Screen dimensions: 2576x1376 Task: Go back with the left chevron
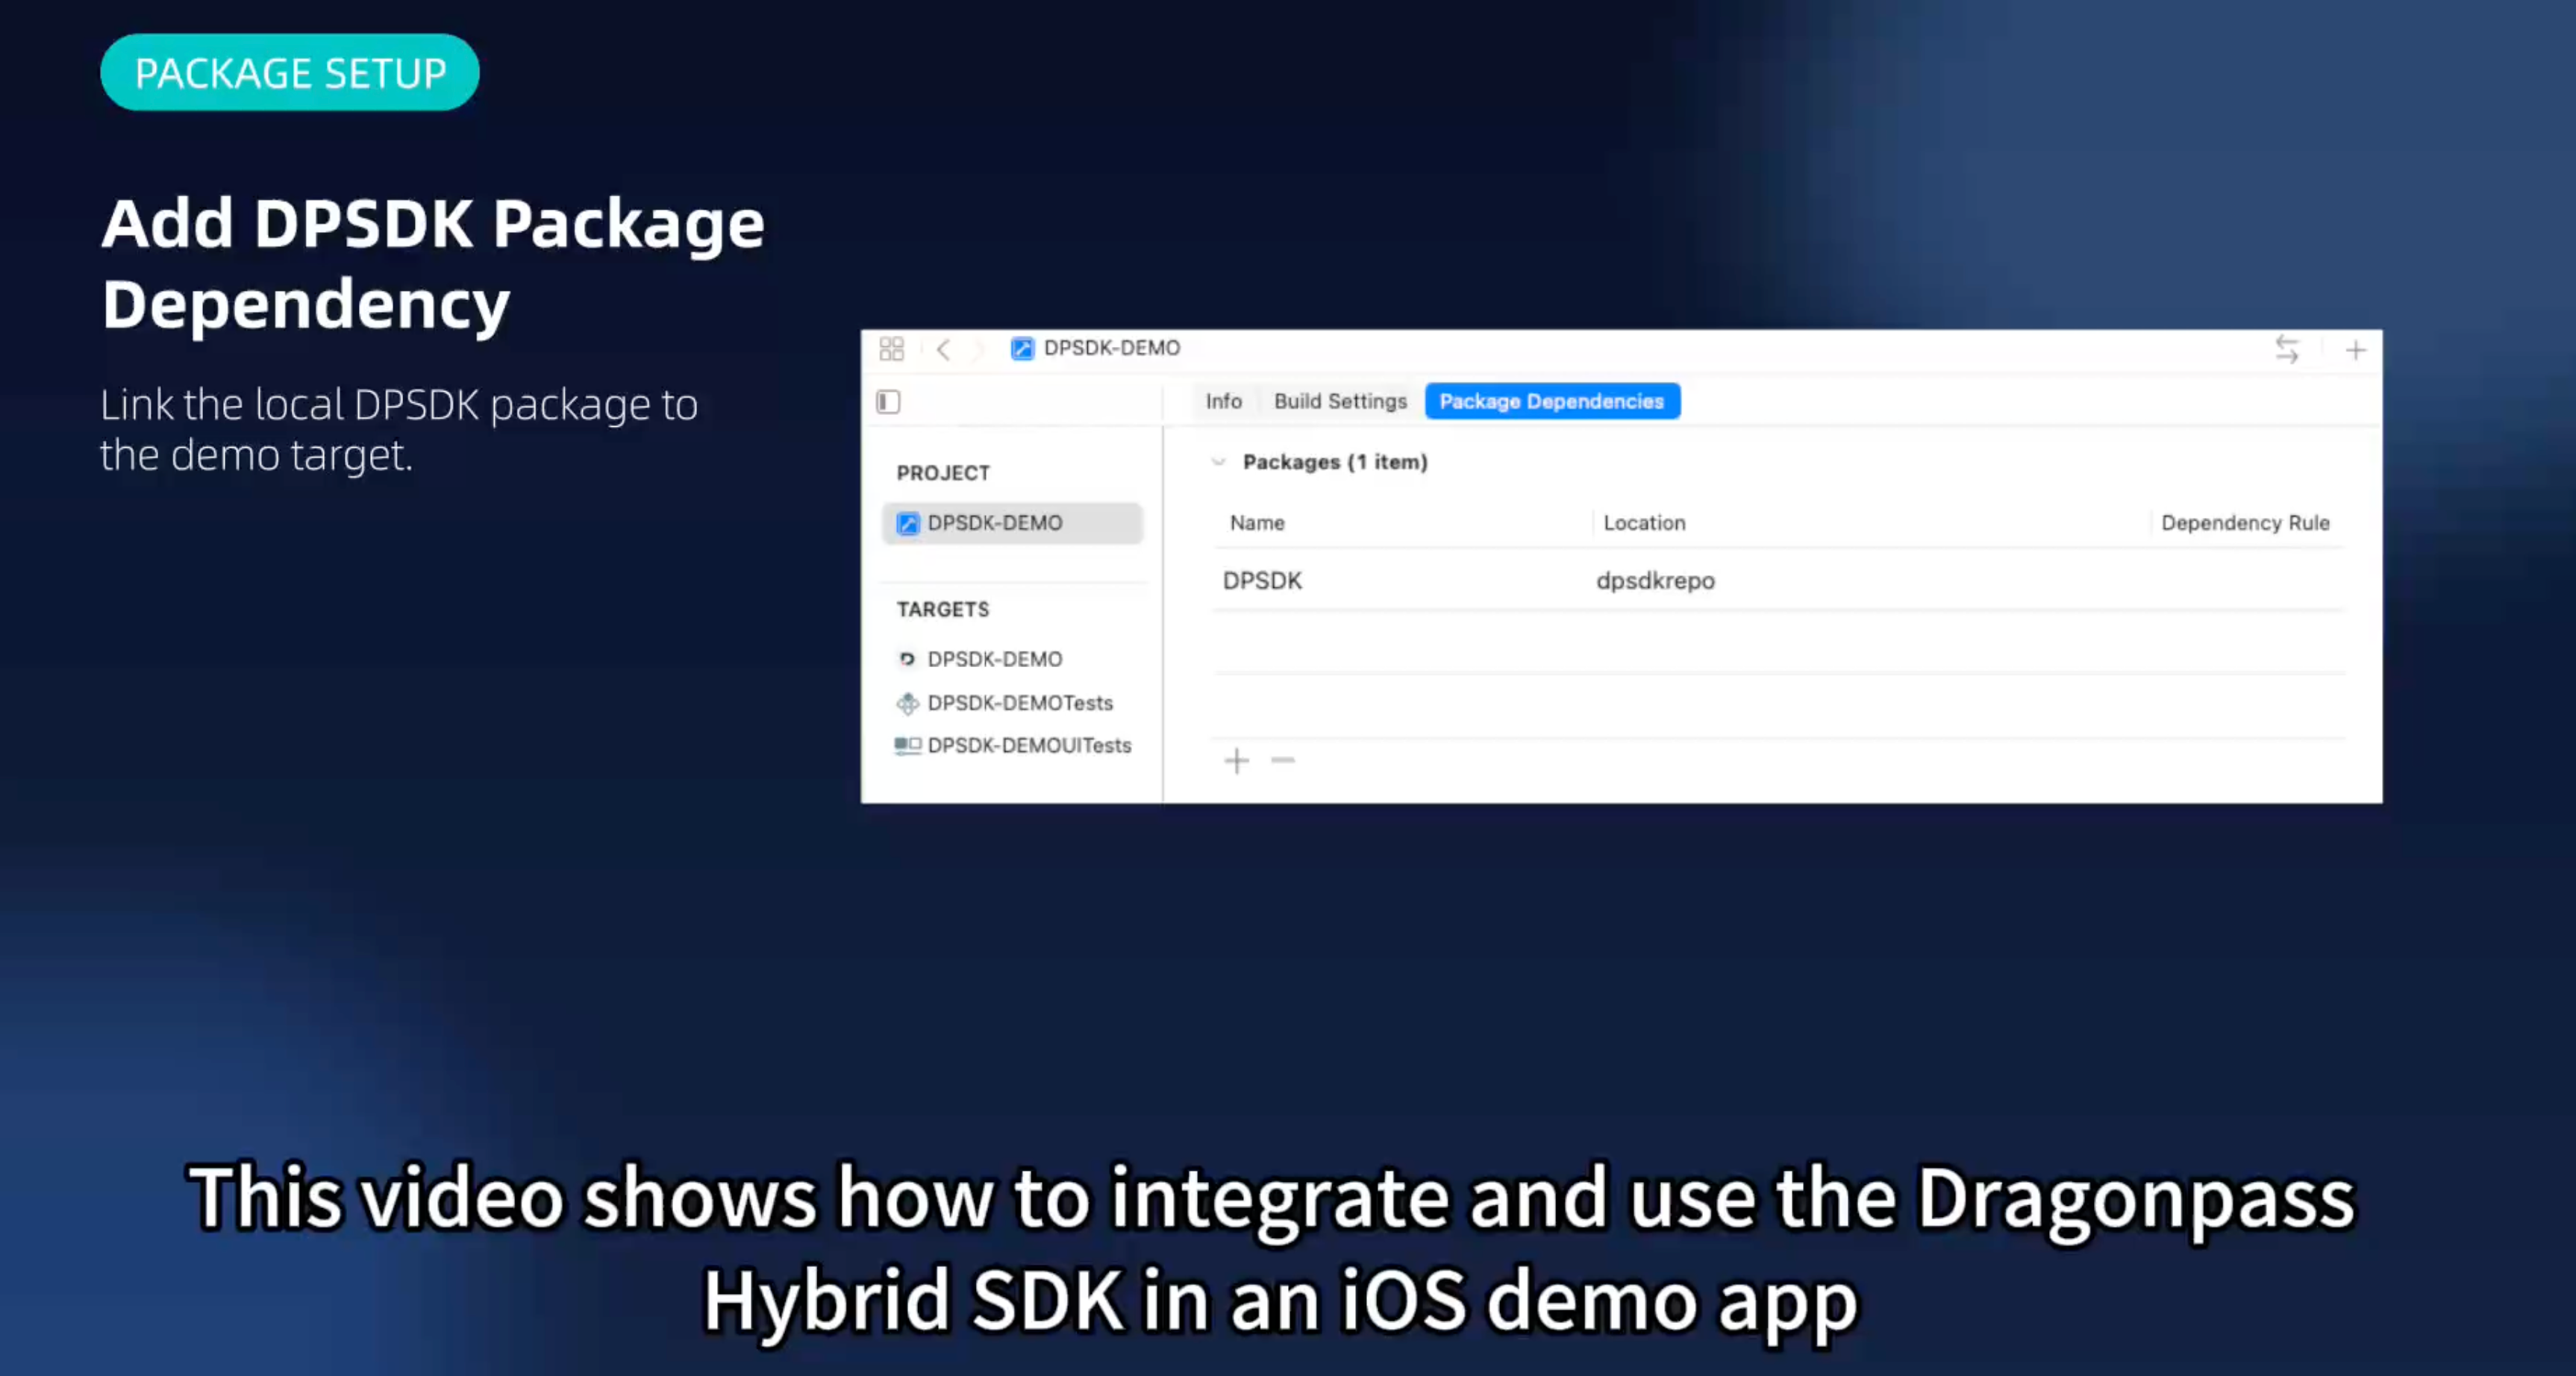pyautogui.click(x=942, y=349)
